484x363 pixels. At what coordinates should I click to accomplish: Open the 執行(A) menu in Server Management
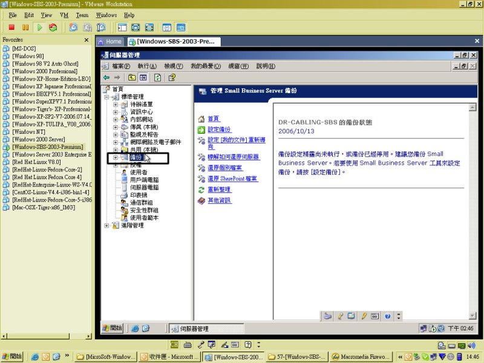point(147,66)
